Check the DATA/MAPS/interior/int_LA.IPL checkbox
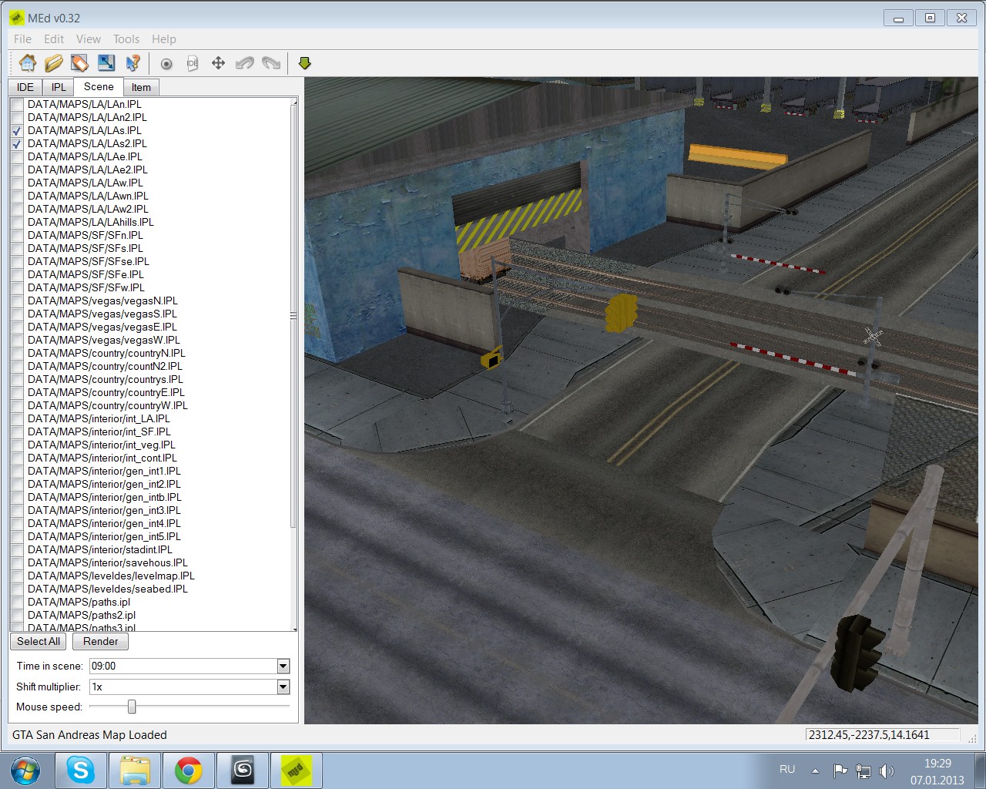Image resolution: width=986 pixels, height=789 pixels. [17, 418]
